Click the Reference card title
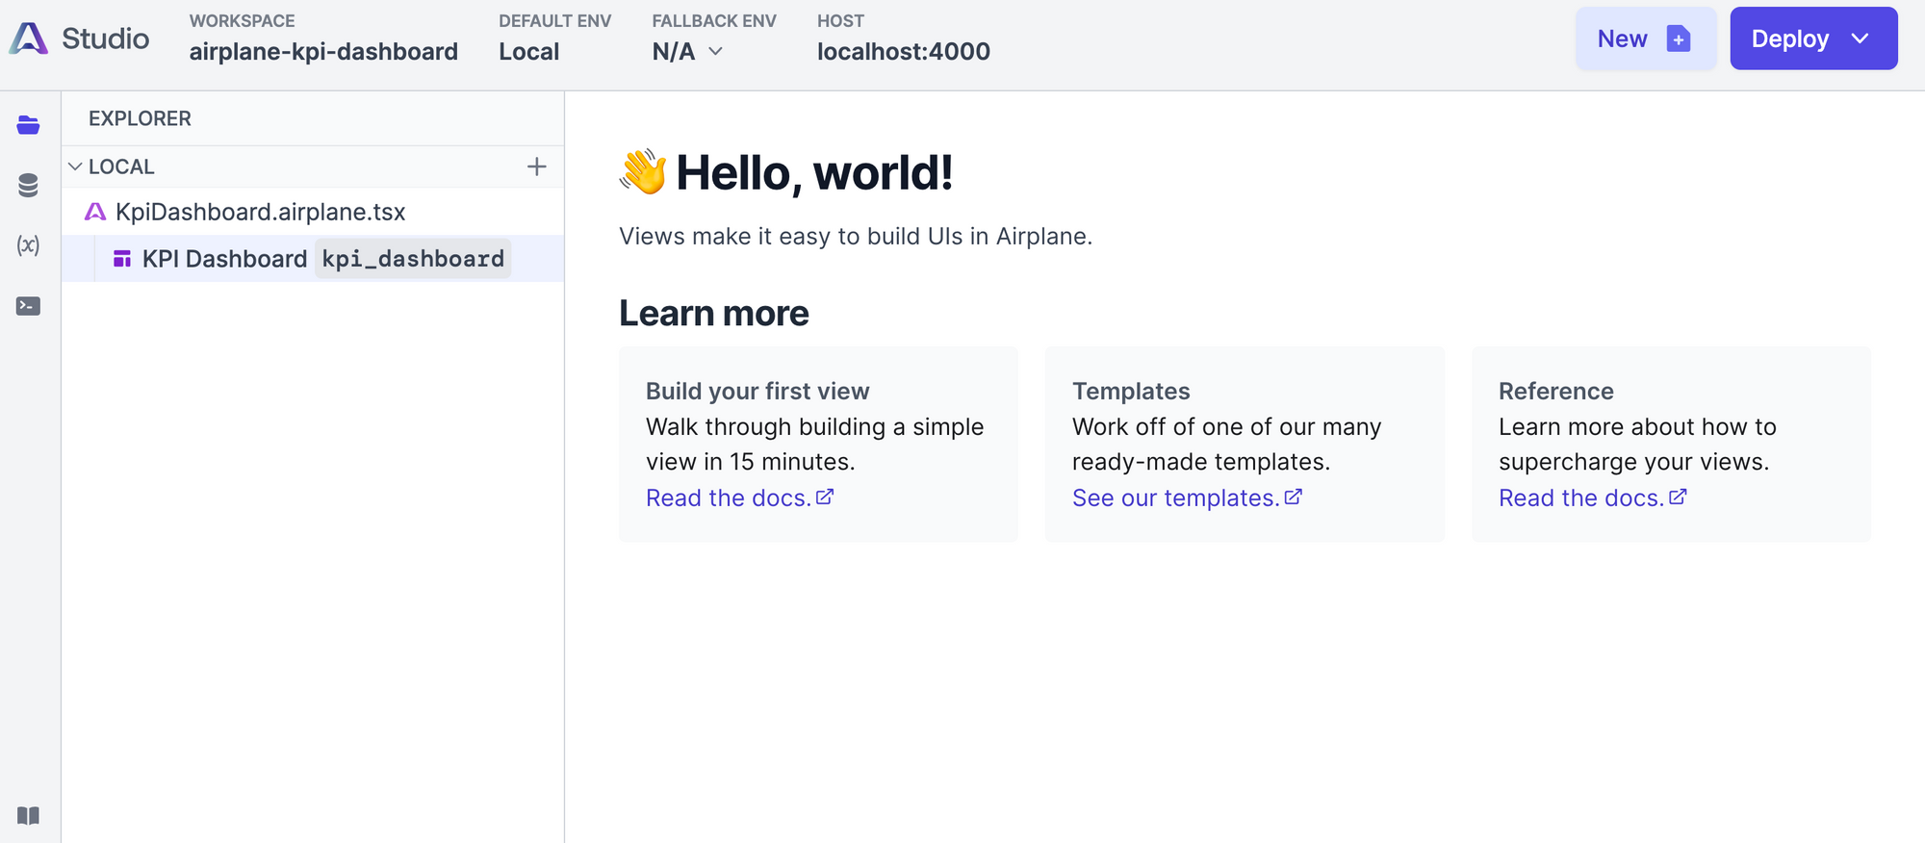1925x843 pixels. click(x=1555, y=391)
